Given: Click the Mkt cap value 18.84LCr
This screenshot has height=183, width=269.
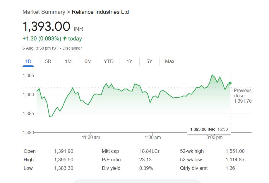Looking at the screenshot, I should (x=149, y=151).
